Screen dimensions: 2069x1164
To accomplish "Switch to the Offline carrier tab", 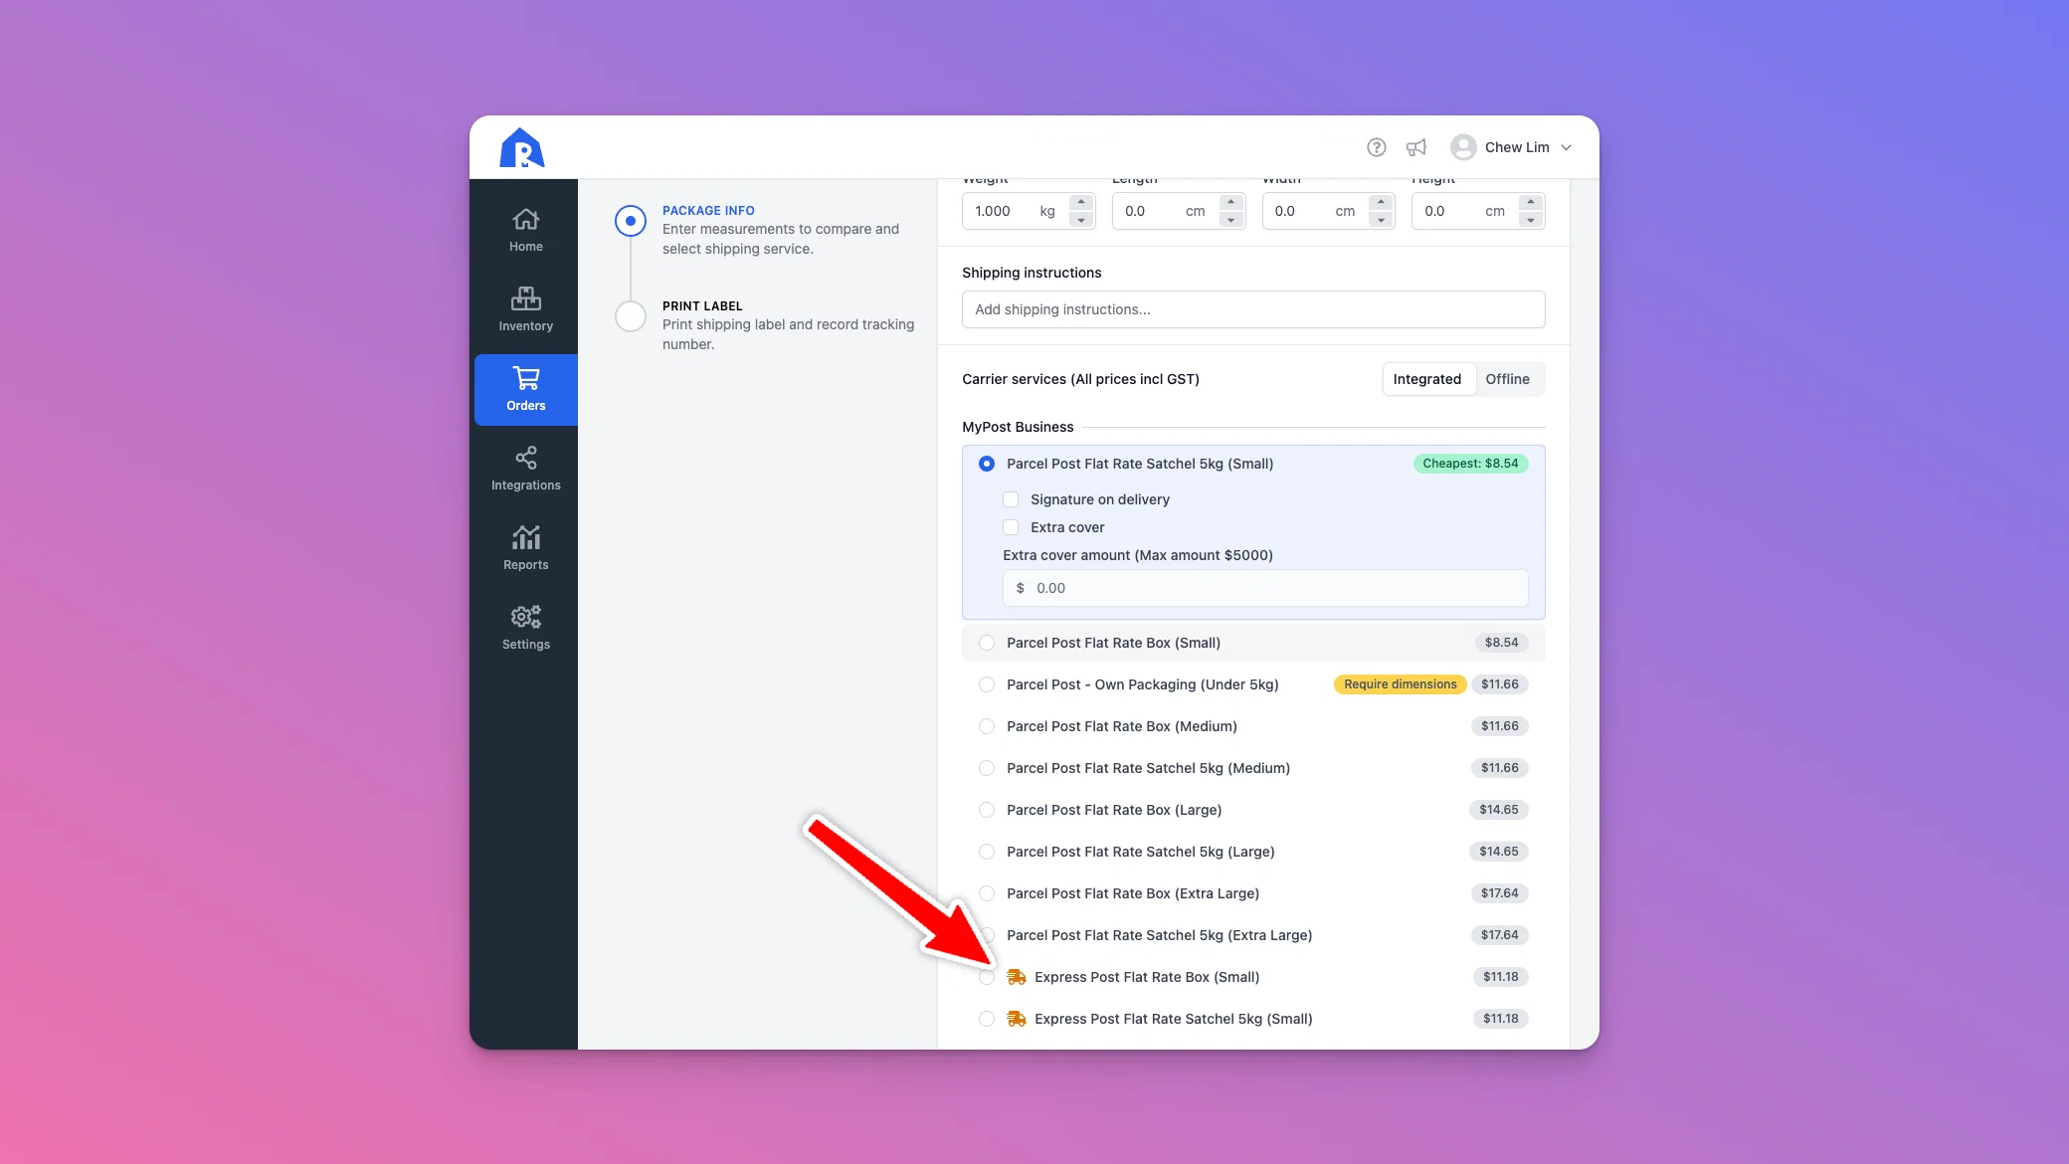I will (1507, 379).
